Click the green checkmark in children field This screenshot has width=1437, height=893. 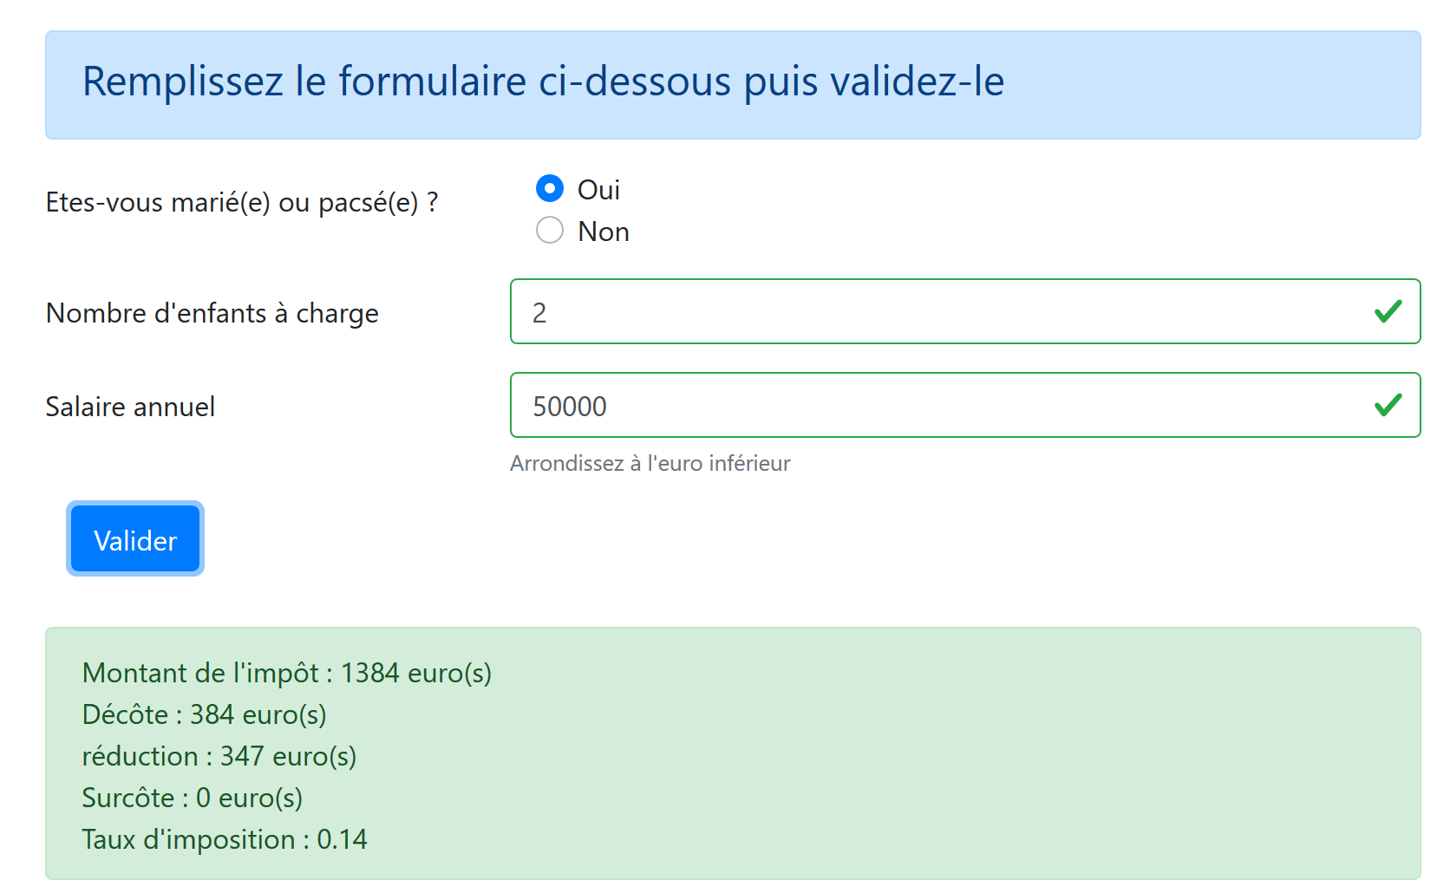pyautogui.click(x=1388, y=311)
